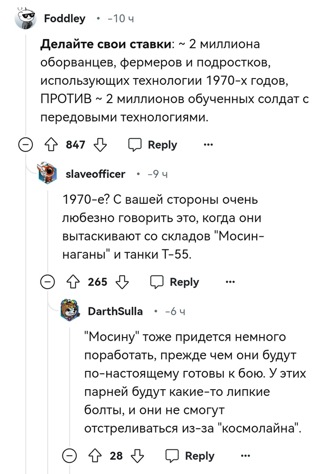Open more options for slaveofficer's comment

pyautogui.click(x=230, y=282)
